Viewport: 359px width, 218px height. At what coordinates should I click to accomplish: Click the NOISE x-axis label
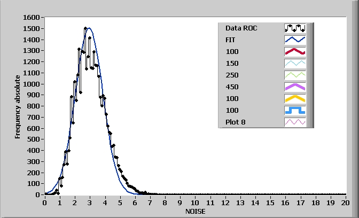click(195, 211)
